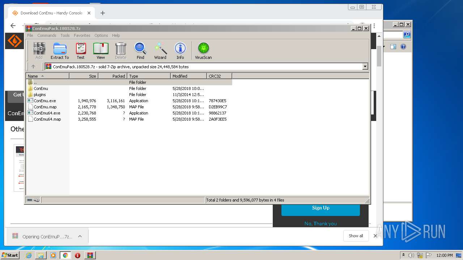Screen dimensions: 463x260
Task: Expand the archive path dropdown
Action: click(x=365, y=66)
